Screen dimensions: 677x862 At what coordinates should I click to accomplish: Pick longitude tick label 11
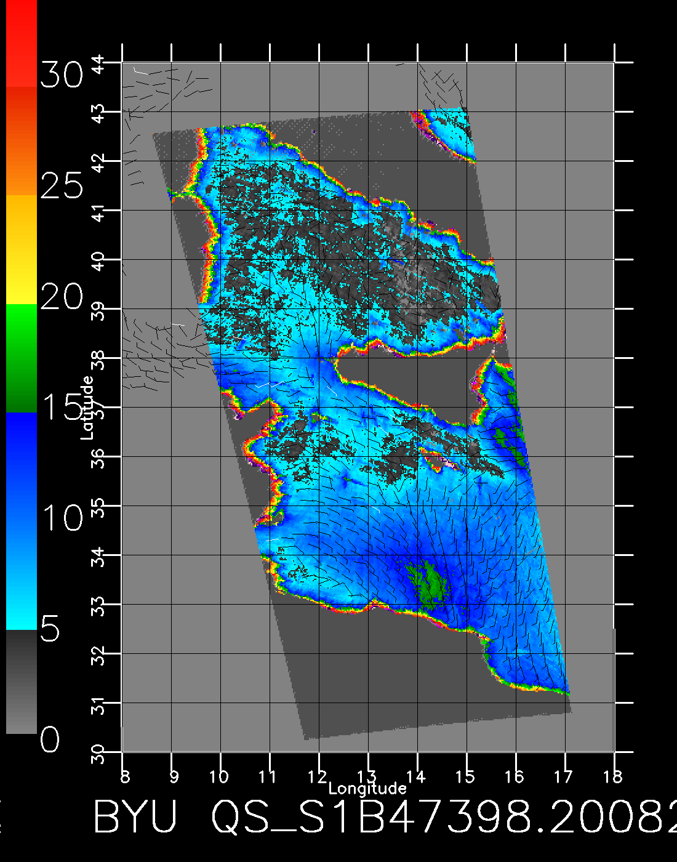(268, 776)
